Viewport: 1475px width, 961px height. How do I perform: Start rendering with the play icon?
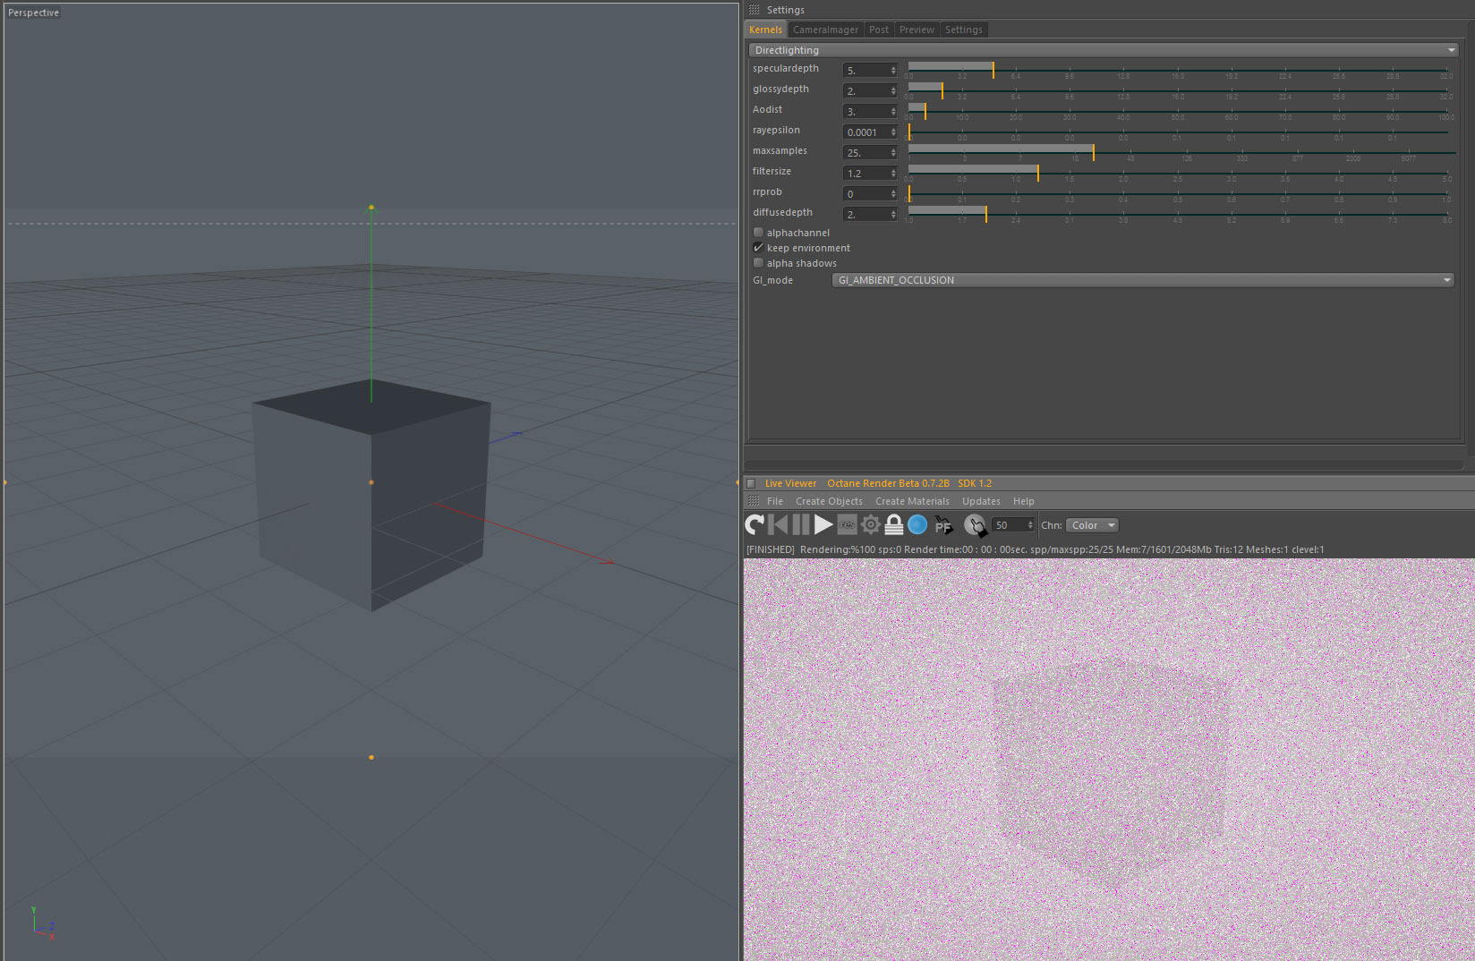[x=823, y=525]
